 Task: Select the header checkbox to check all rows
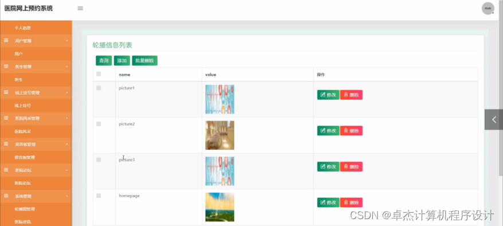pyautogui.click(x=99, y=74)
